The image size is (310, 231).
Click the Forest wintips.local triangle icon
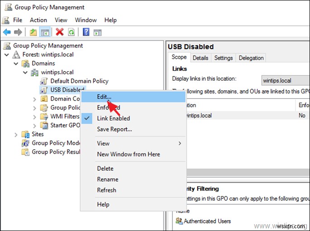pyautogui.click(x=16, y=55)
